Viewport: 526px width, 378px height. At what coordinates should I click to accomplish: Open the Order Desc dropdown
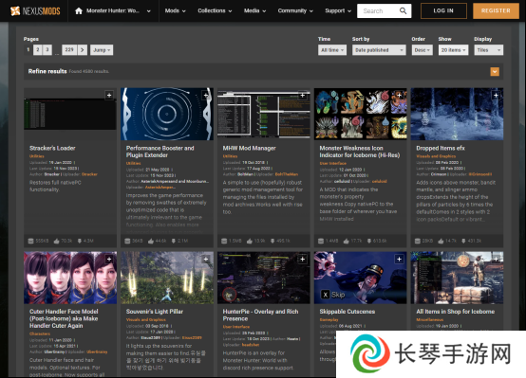pos(422,50)
